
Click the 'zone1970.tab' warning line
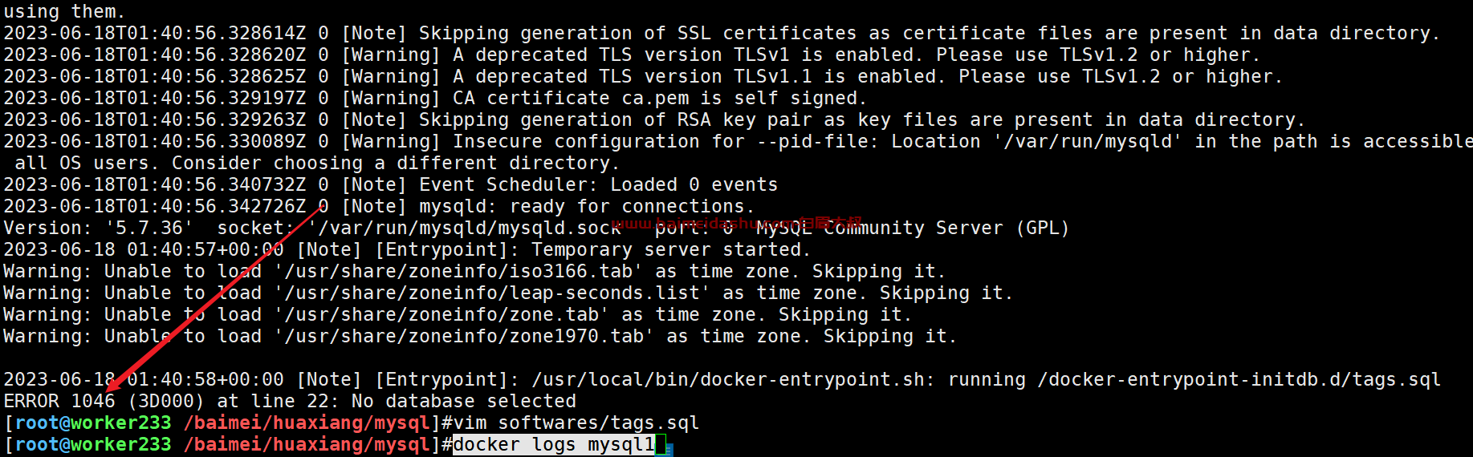point(480,336)
